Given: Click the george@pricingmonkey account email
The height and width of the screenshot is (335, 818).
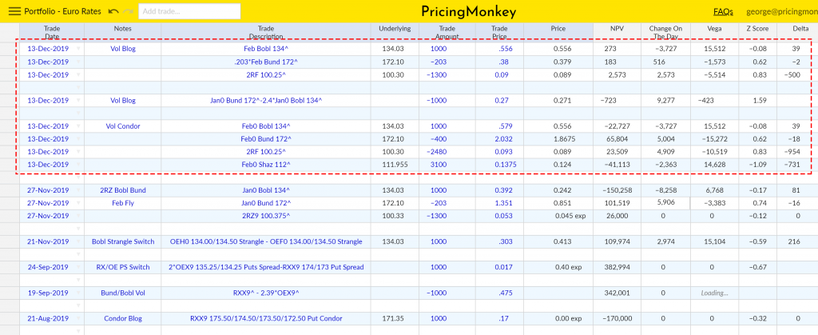Looking at the screenshot, I should (x=781, y=11).
